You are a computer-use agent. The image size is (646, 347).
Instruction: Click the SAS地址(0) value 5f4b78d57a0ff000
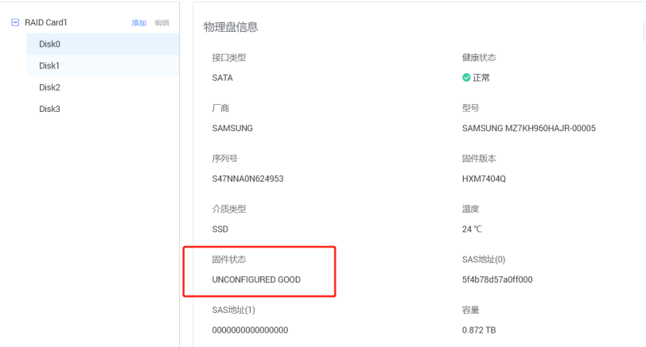(x=497, y=280)
